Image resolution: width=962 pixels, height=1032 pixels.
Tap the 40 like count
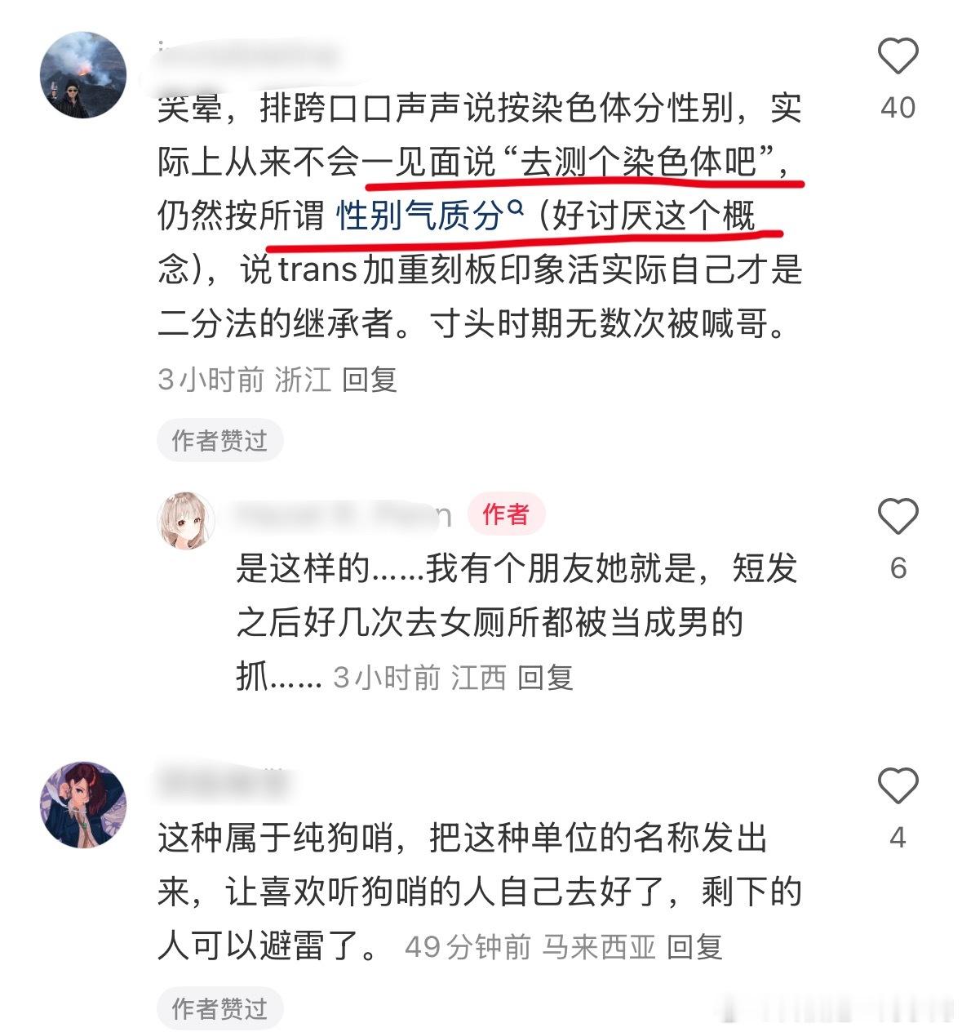click(x=898, y=108)
